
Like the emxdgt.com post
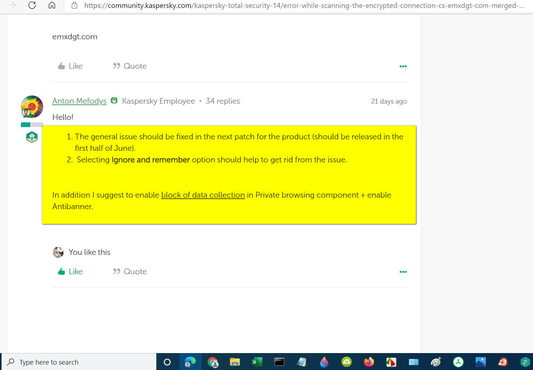pyautogui.click(x=70, y=66)
